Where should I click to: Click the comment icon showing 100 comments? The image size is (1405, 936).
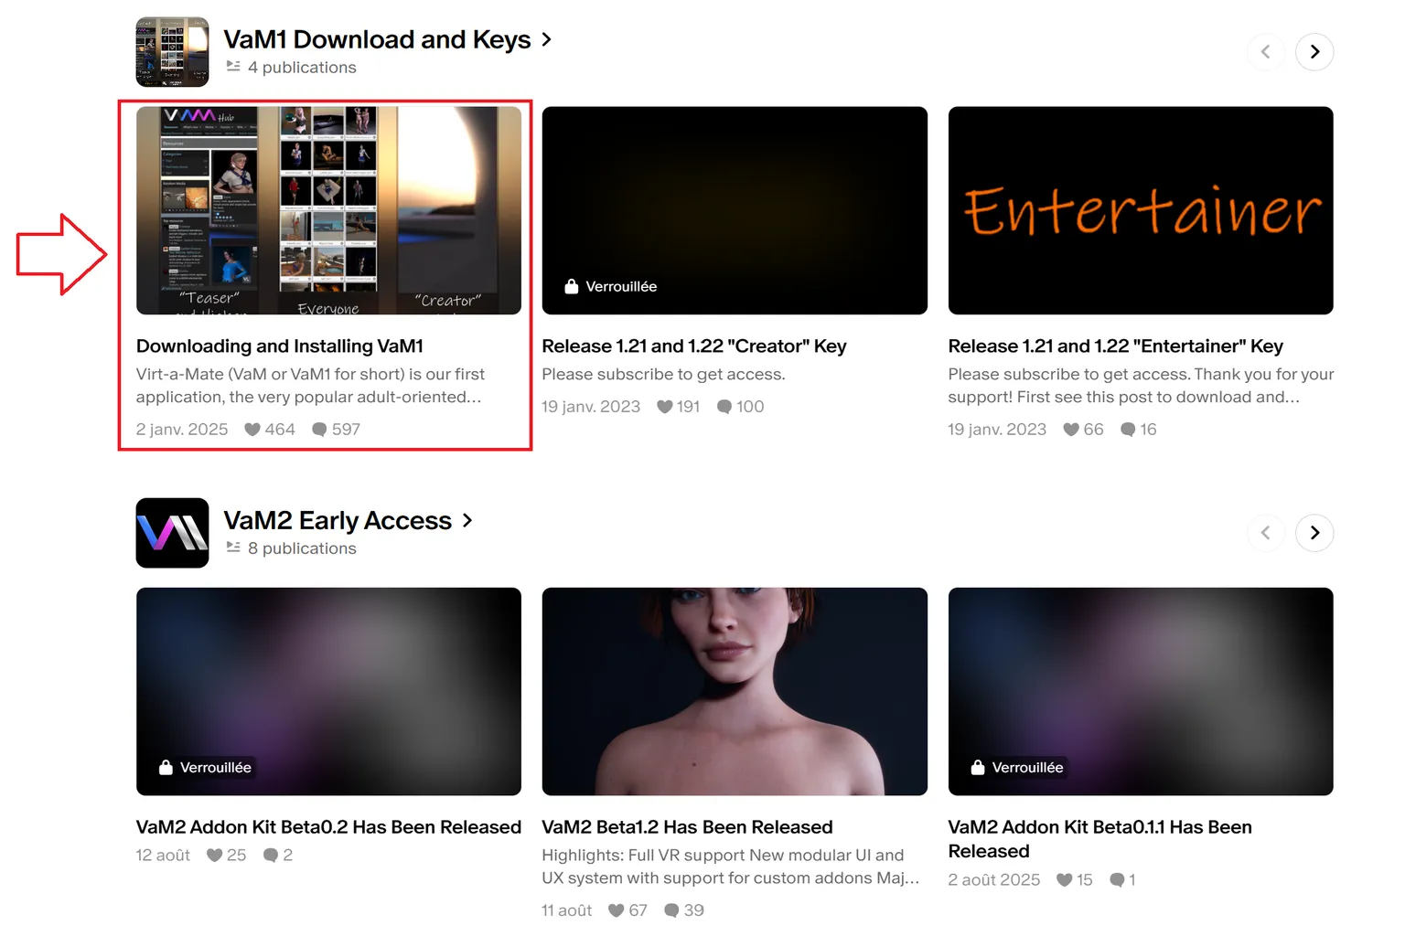(x=724, y=407)
